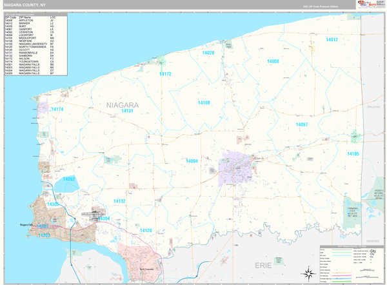387x285 pixels.
Task: Click the green park area near ERIE label
Action: 277,259
